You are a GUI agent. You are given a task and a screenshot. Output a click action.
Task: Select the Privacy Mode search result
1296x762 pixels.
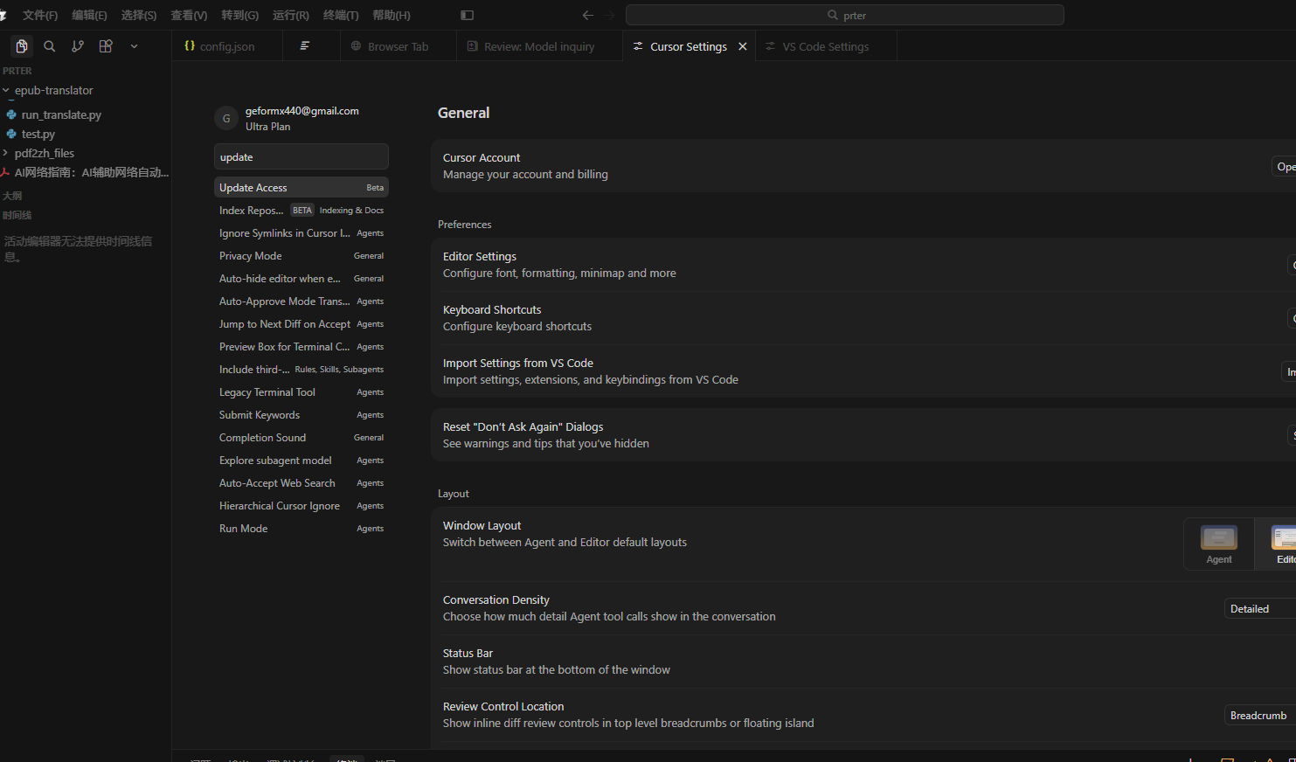301,256
